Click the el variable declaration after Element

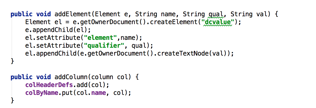pos(58,22)
